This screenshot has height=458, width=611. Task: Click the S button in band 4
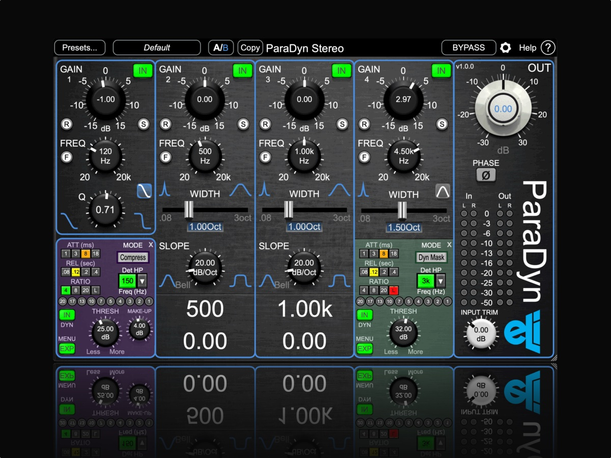pyautogui.click(x=442, y=124)
